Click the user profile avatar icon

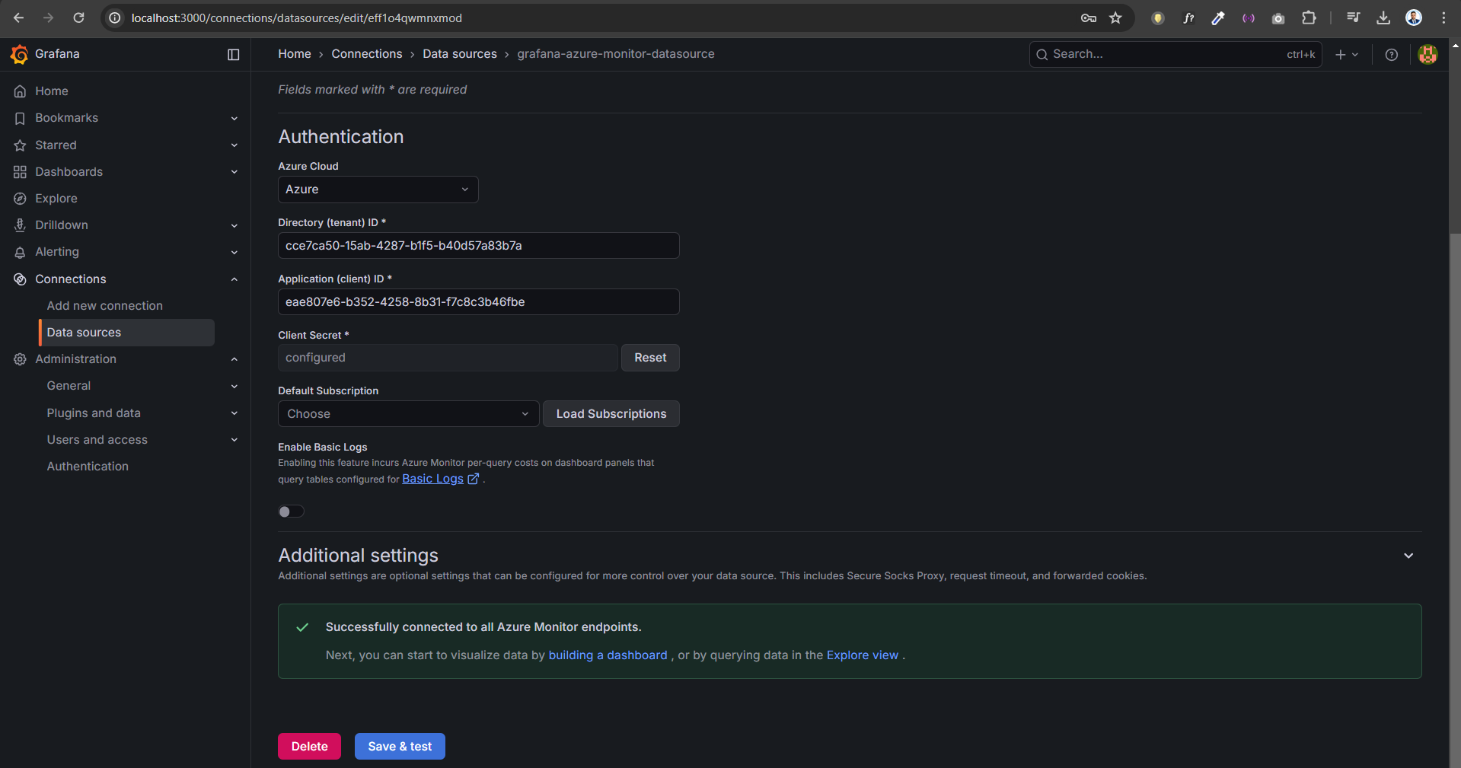point(1428,55)
